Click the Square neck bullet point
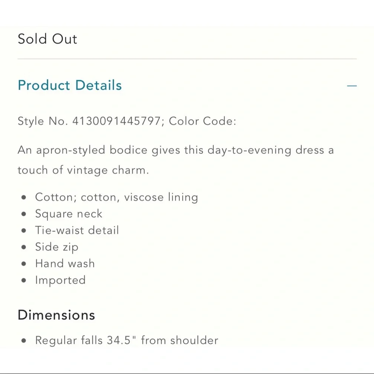This screenshot has height=374, width=374. click(68, 214)
